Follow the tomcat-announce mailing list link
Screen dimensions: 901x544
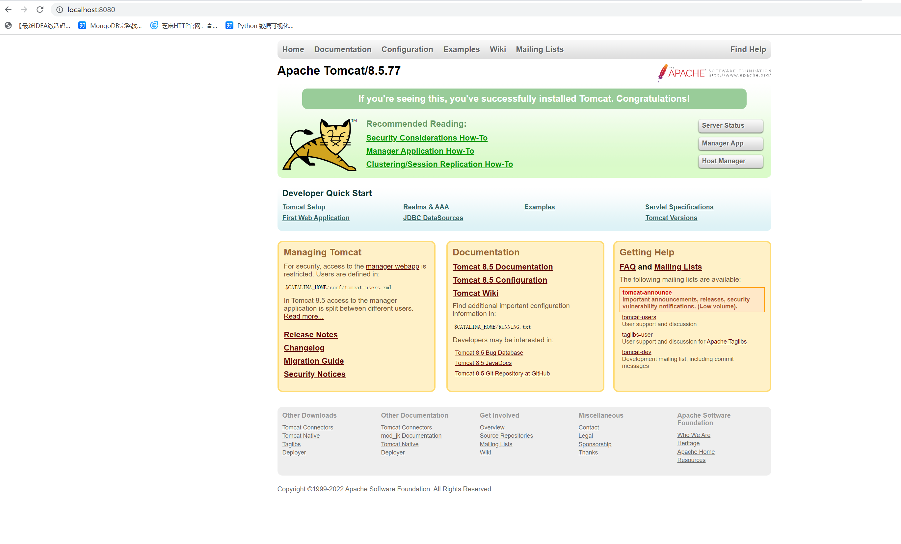[x=647, y=292]
